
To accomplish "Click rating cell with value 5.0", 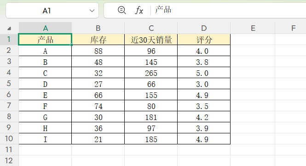I will [x=204, y=73].
